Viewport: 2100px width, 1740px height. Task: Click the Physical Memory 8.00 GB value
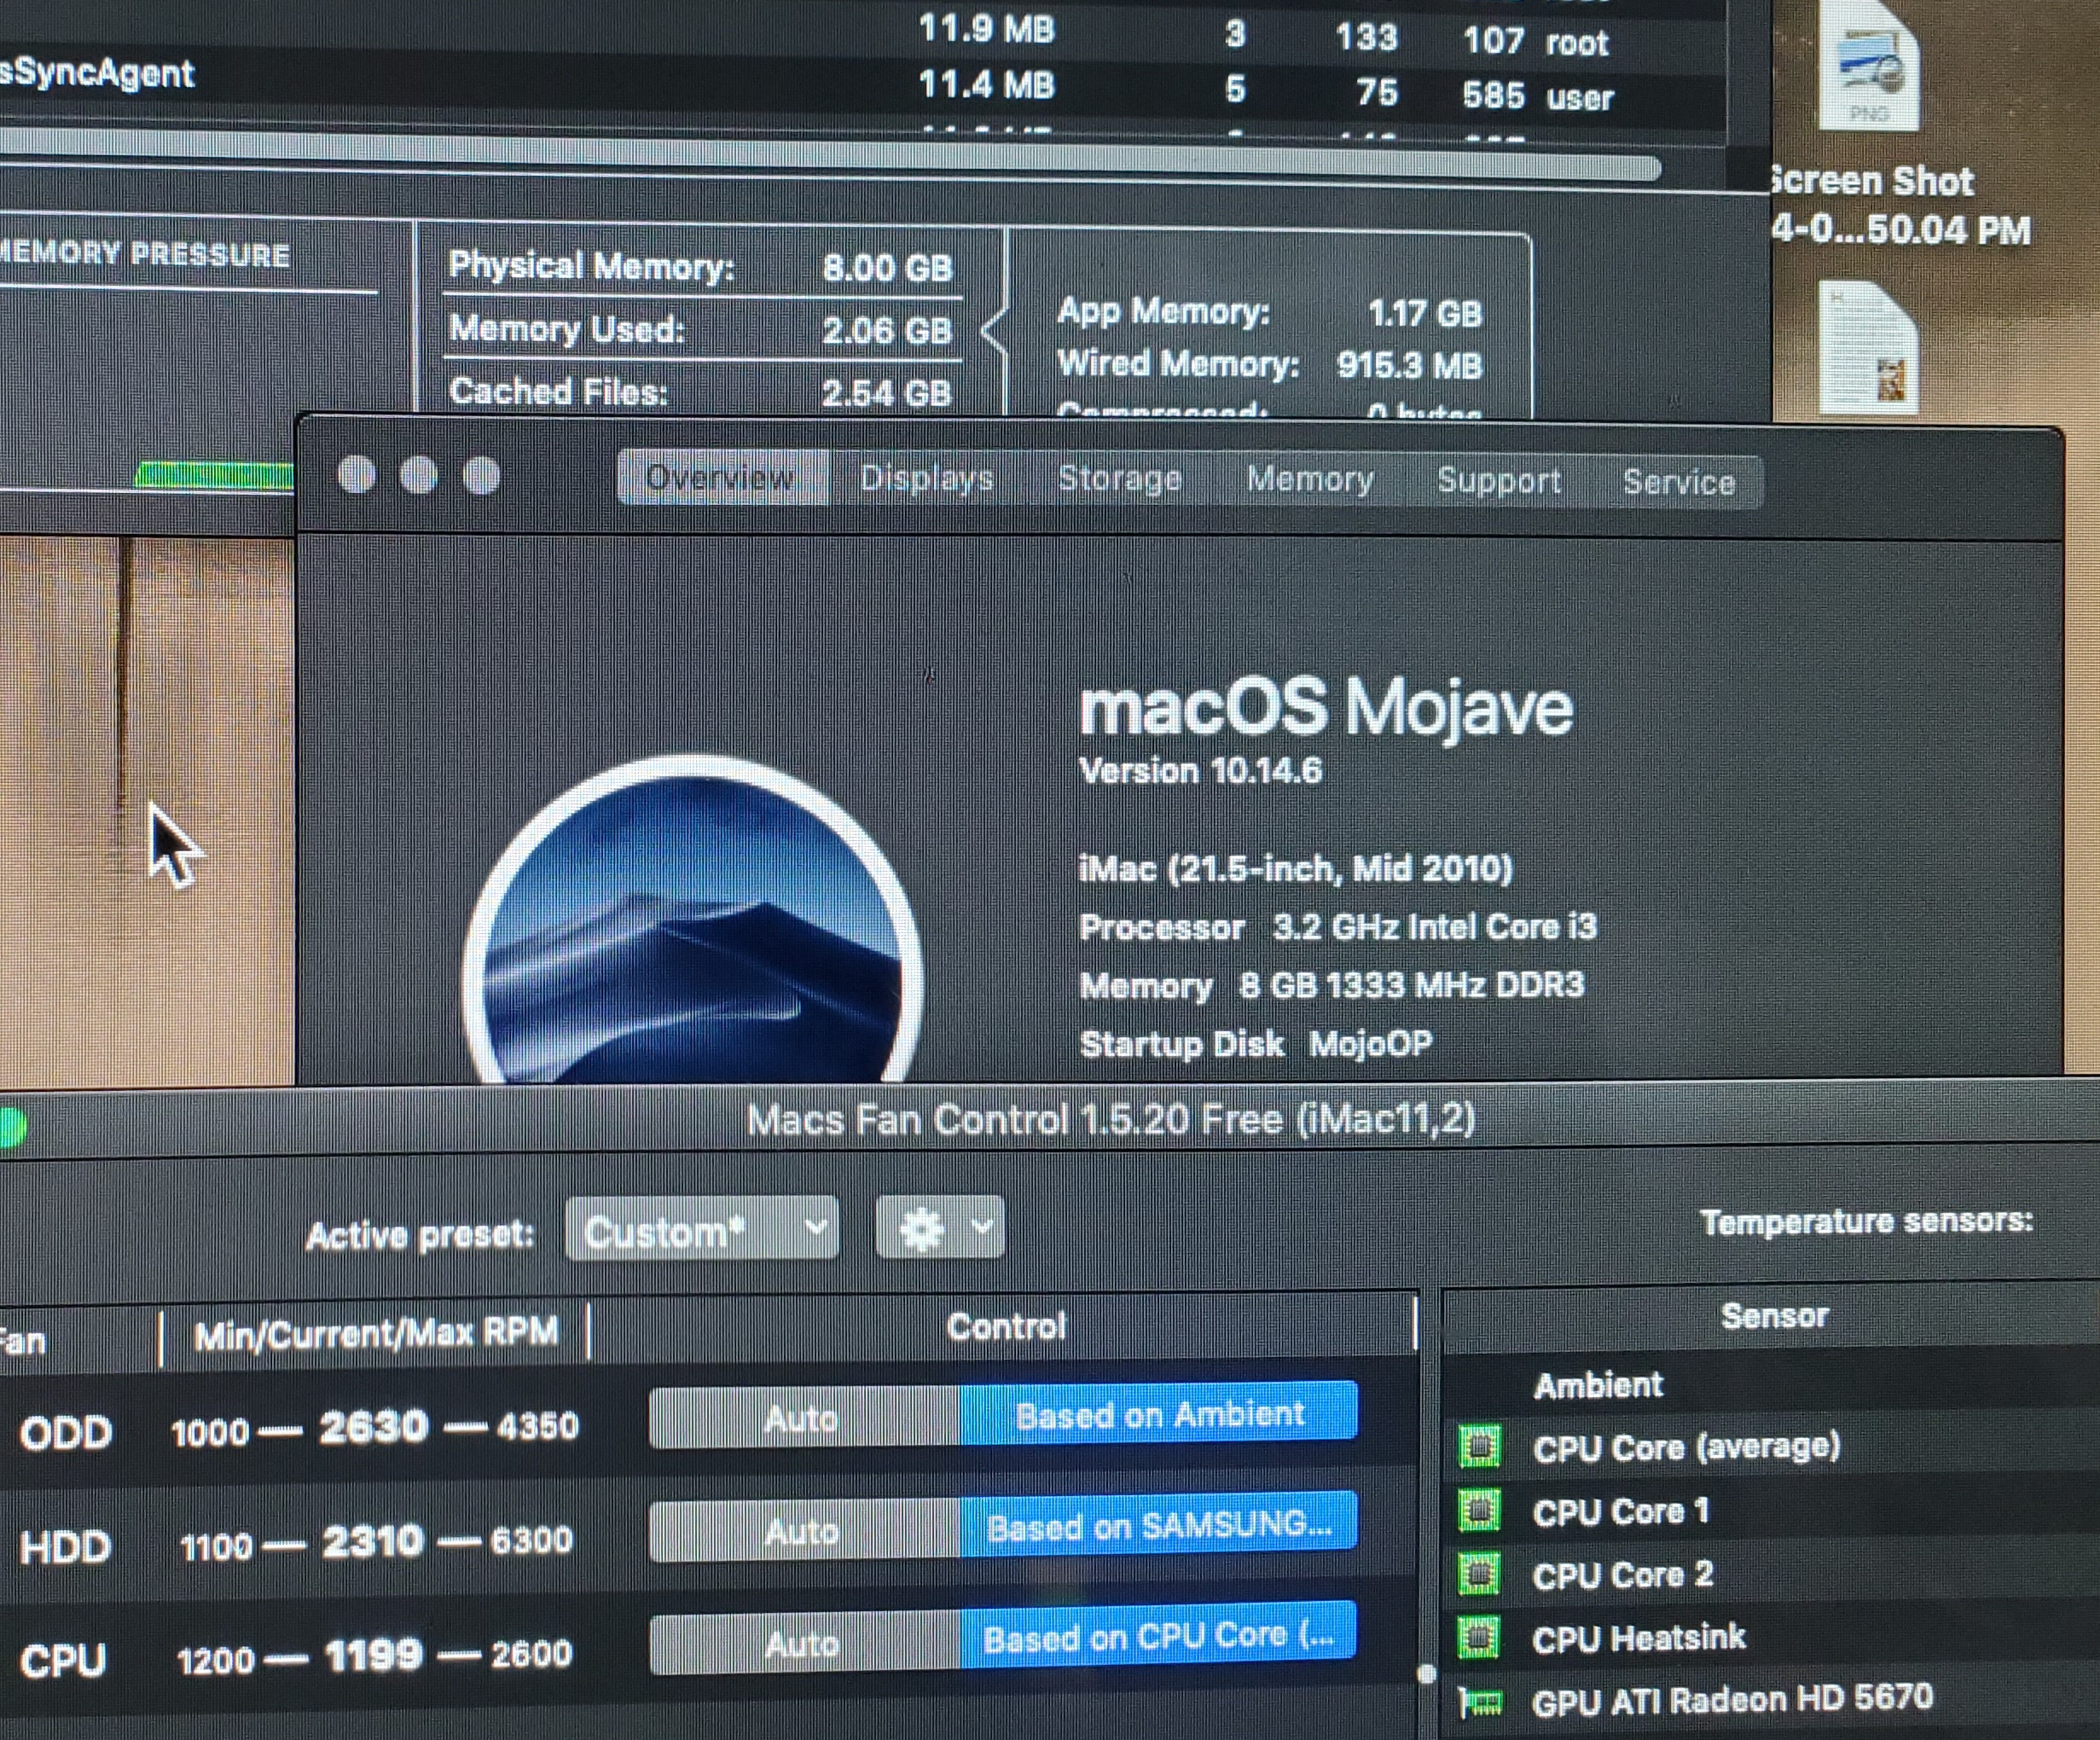tap(887, 268)
